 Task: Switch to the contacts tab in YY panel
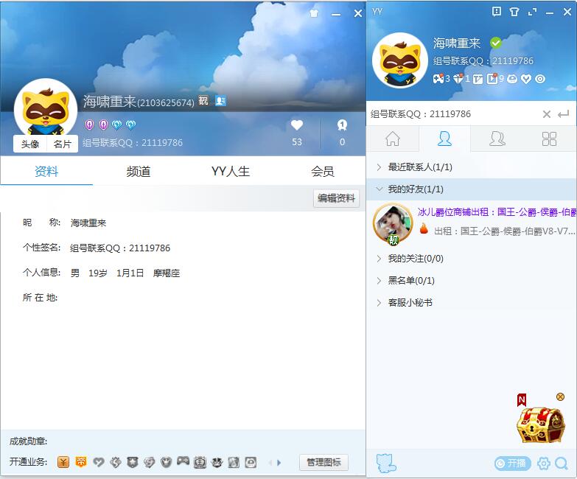[x=444, y=139]
